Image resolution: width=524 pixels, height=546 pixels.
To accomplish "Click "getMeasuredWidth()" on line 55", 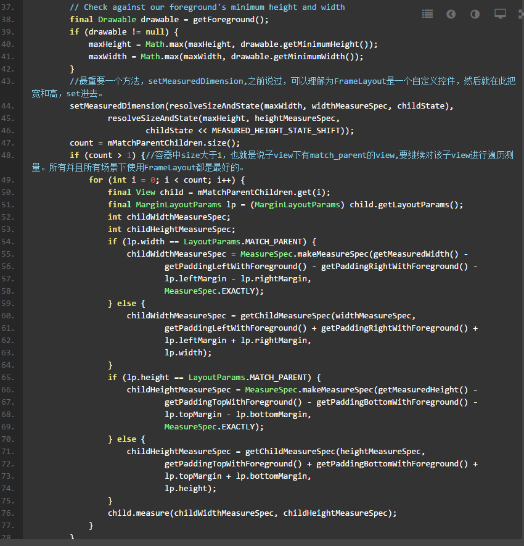I will (416, 254).
